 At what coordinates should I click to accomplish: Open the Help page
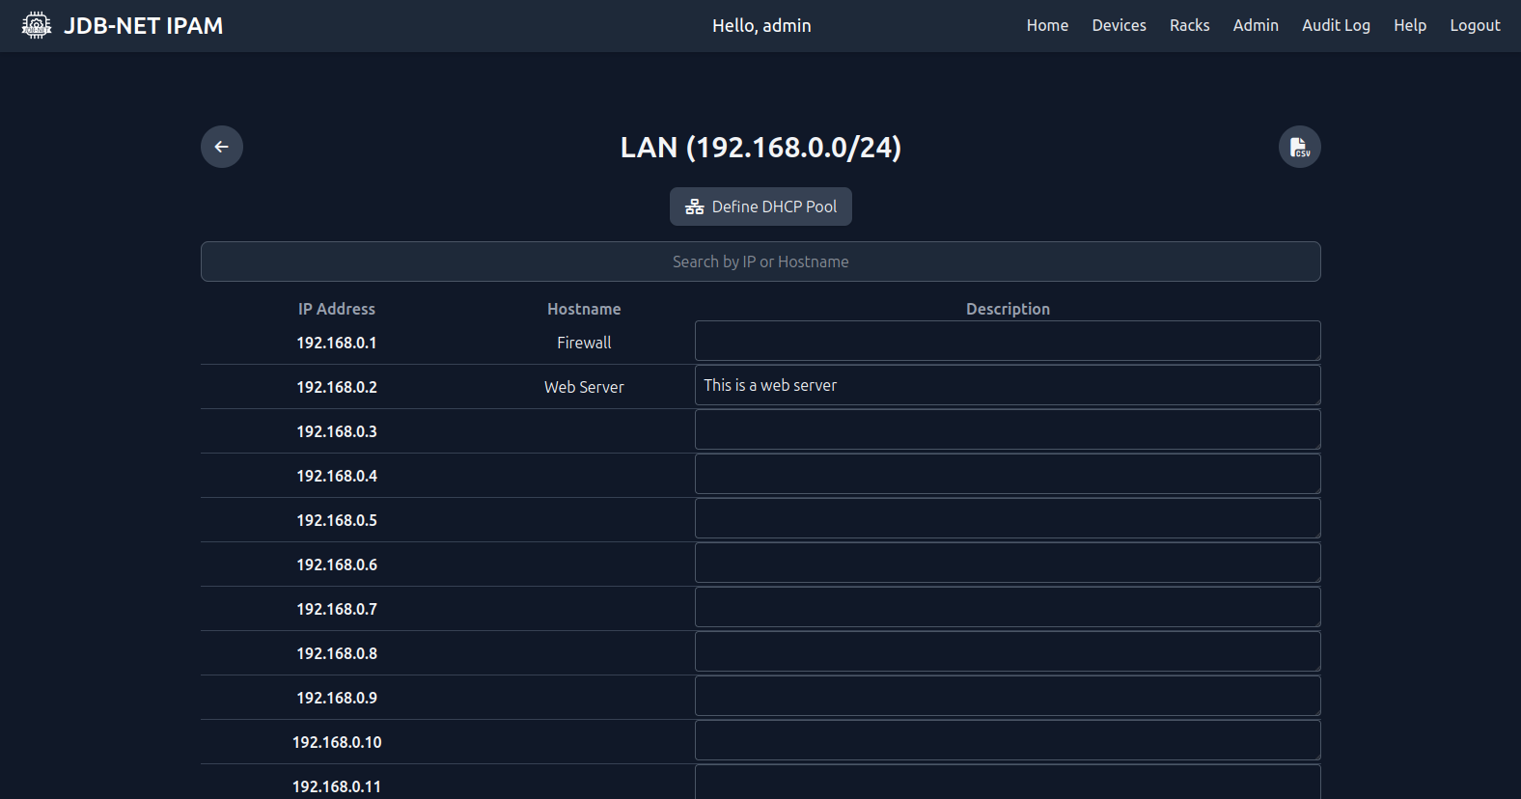coord(1410,25)
